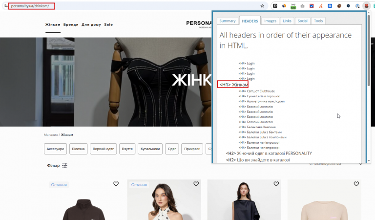Click the Жінкам breadcrumb text
Screen dimensions: 375x220
point(67,135)
